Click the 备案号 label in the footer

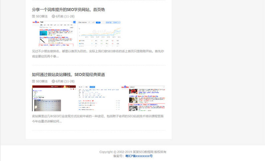[x=119, y=156]
